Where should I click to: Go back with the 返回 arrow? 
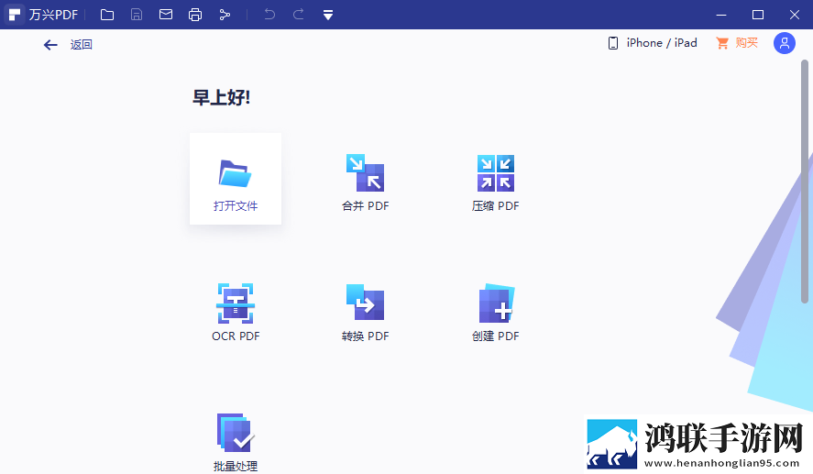click(50, 45)
